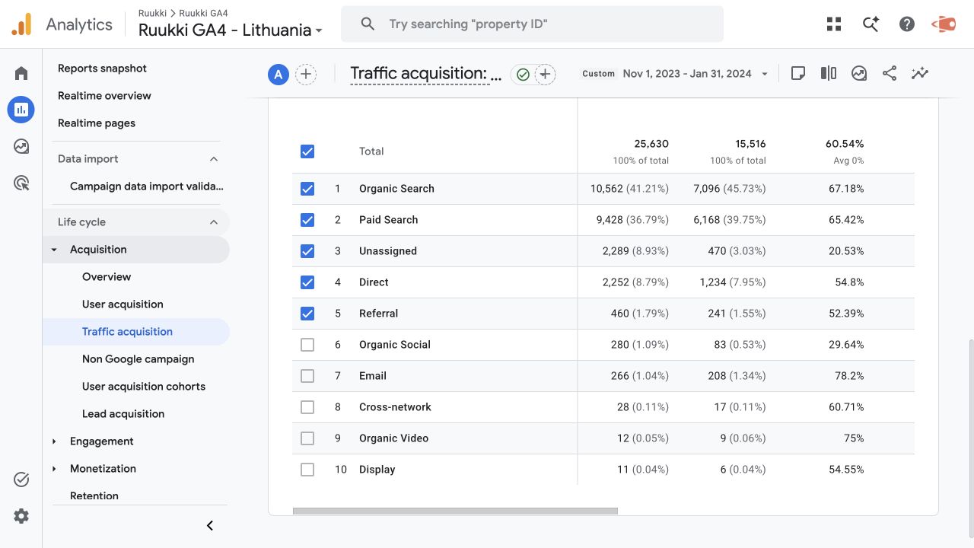
Task: Open the account avatar icon
Action: pos(944,24)
